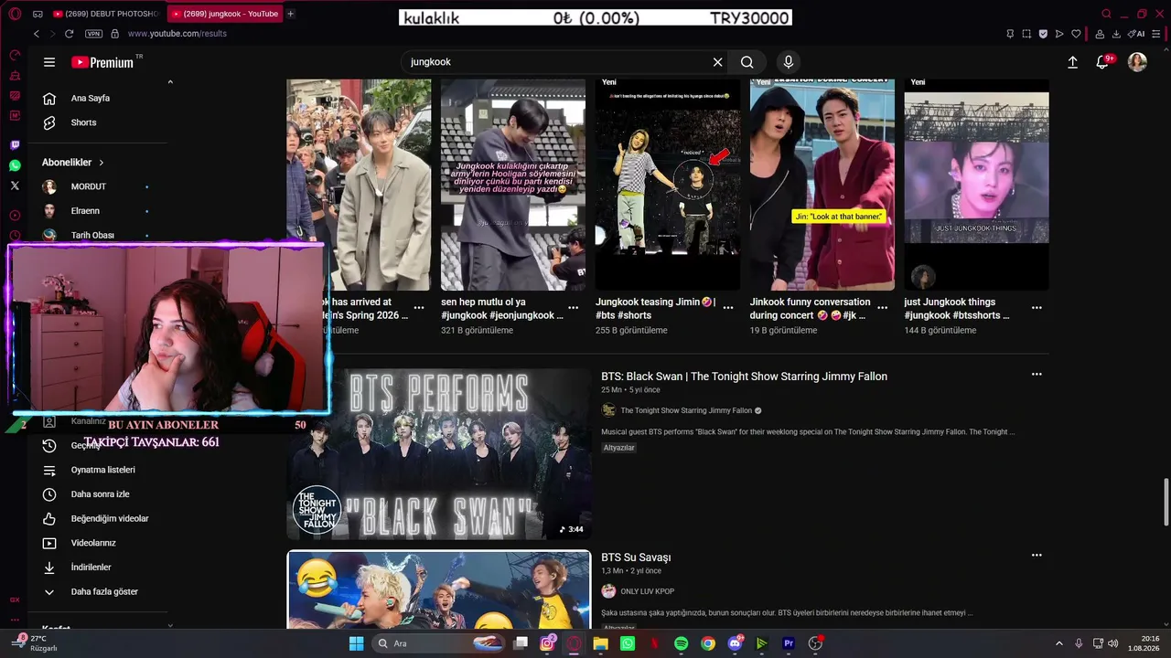Take a snapshot with the browser capture icon

click(1026, 34)
